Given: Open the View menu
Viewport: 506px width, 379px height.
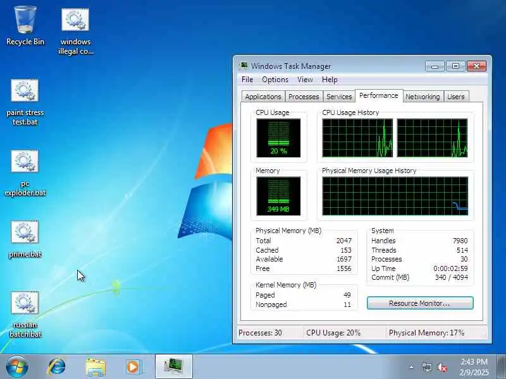Looking at the screenshot, I should [305, 80].
